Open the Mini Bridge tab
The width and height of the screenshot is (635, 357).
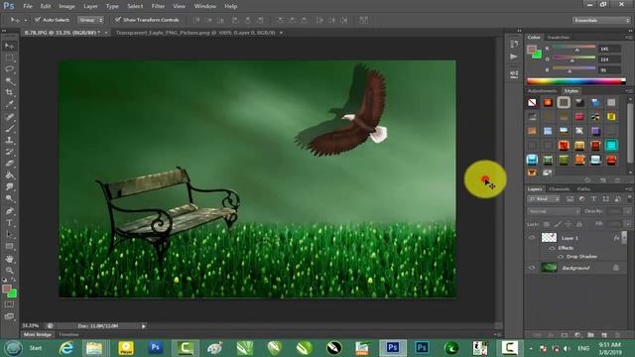pos(38,335)
